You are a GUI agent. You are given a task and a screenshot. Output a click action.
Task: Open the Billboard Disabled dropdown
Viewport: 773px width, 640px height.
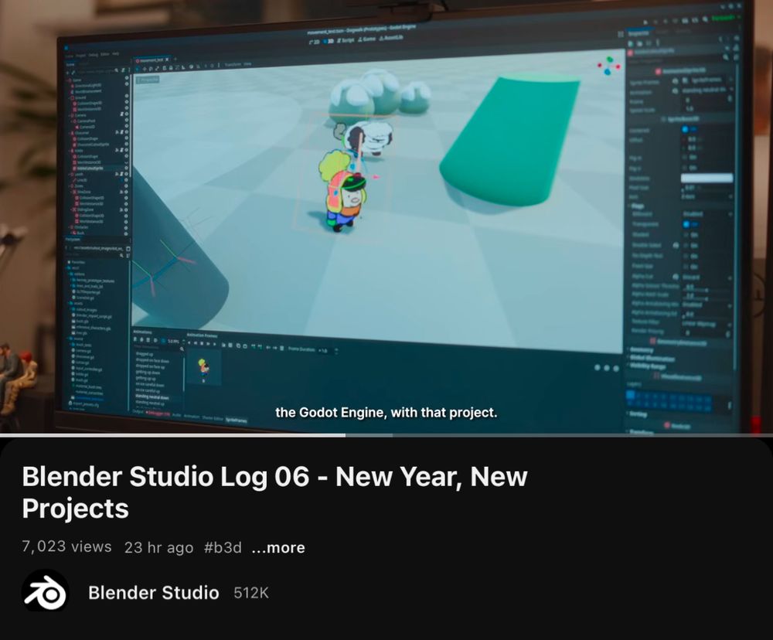(x=707, y=214)
